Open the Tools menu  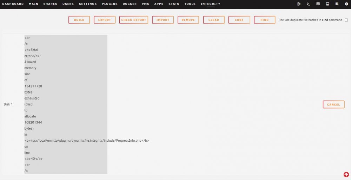pos(190,4)
